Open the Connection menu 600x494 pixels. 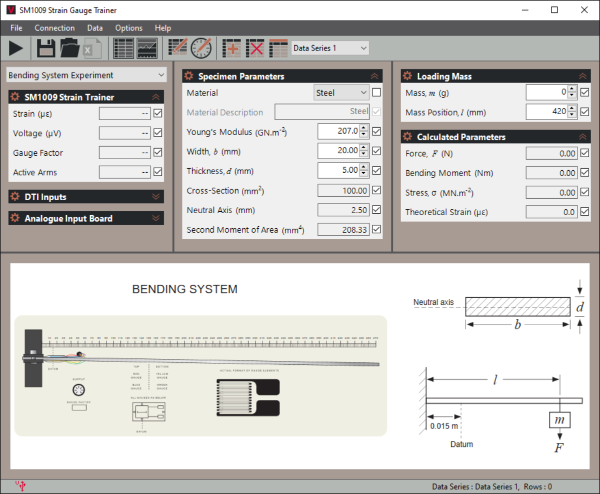click(54, 28)
